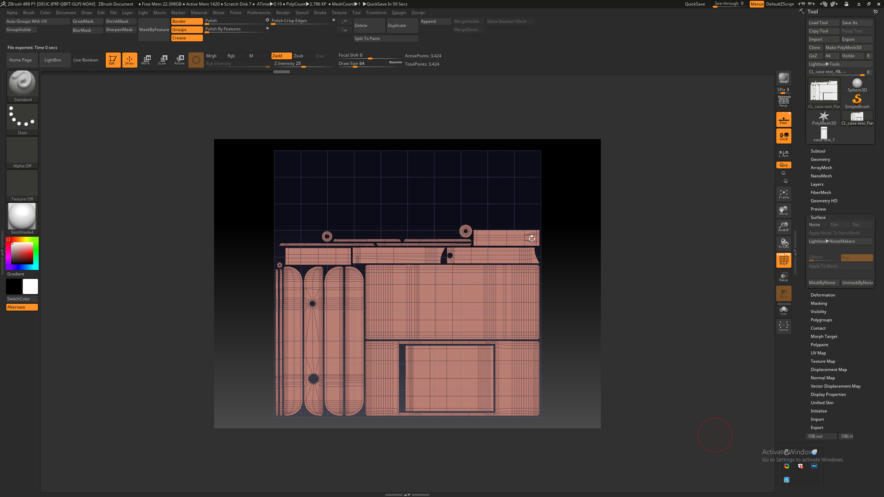Expand the Texture Map section
This screenshot has height=497, width=884.
[823, 361]
